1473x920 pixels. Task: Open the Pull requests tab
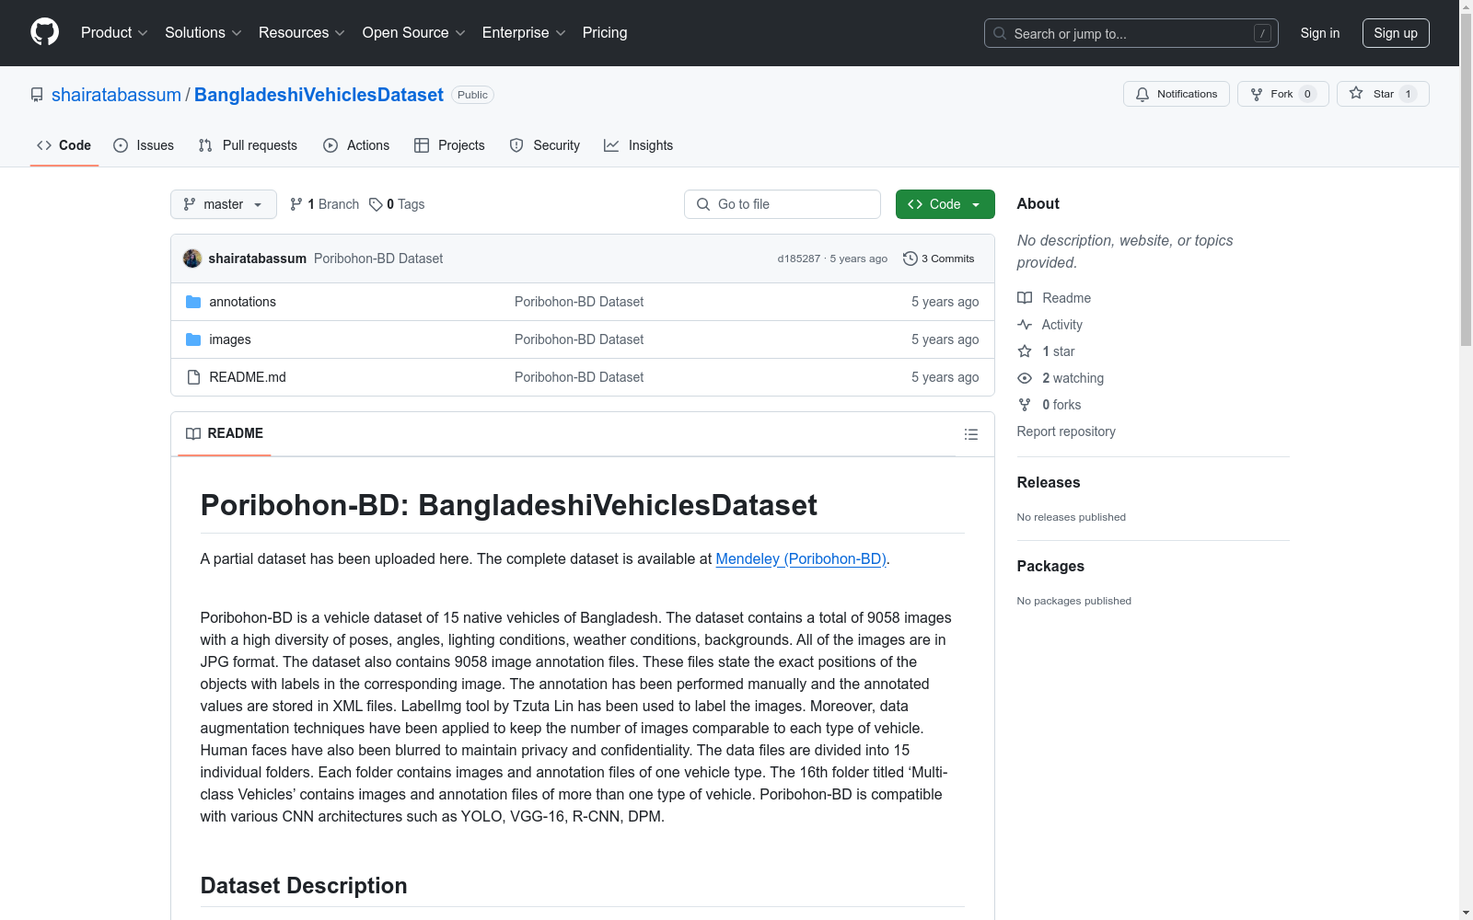[x=248, y=145]
